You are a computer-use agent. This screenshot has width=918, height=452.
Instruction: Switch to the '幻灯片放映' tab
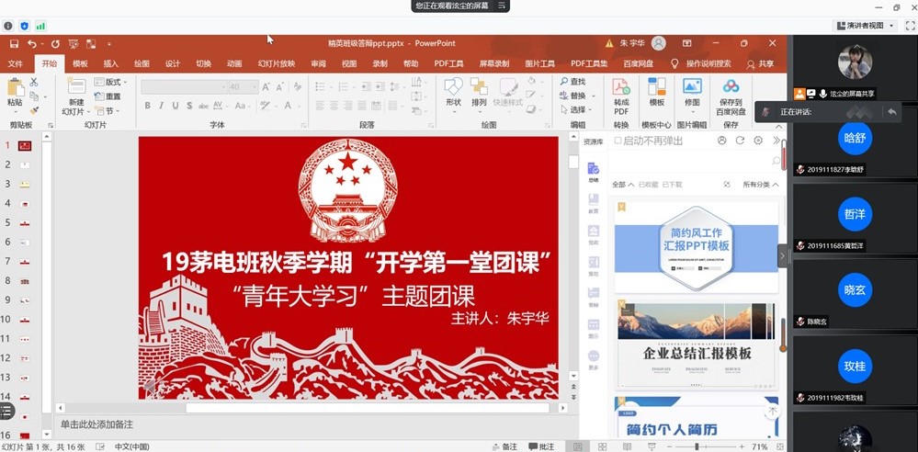click(276, 64)
